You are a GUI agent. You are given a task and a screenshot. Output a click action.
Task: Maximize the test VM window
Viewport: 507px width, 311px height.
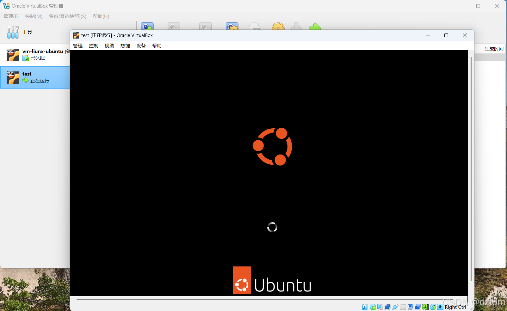point(446,35)
